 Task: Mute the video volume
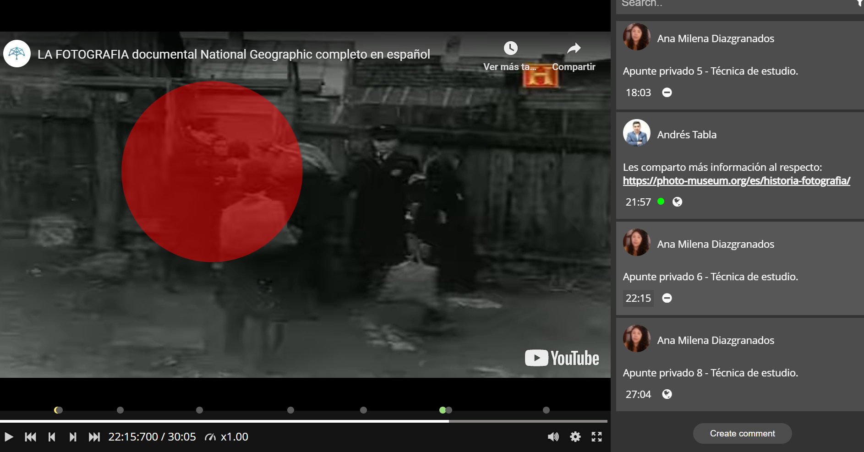coord(553,437)
